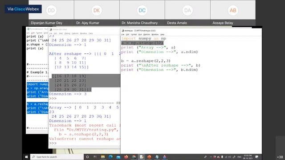Open Firefox from the taskbar

(x=126, y=157)
